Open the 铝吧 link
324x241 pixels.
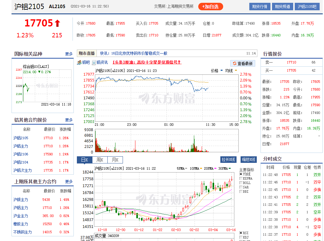[x=86, y=62]
